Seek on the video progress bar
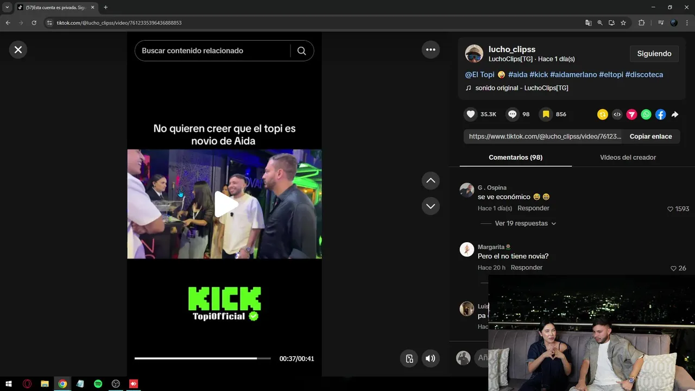 [x=203, y=358]
